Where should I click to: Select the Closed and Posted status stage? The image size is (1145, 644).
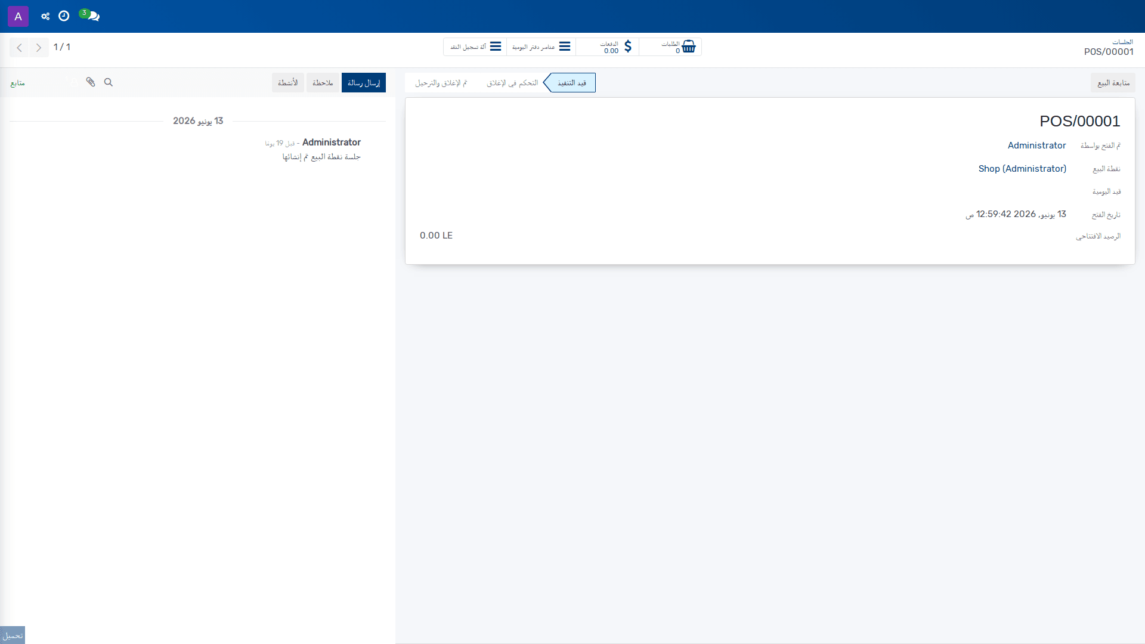441,83
